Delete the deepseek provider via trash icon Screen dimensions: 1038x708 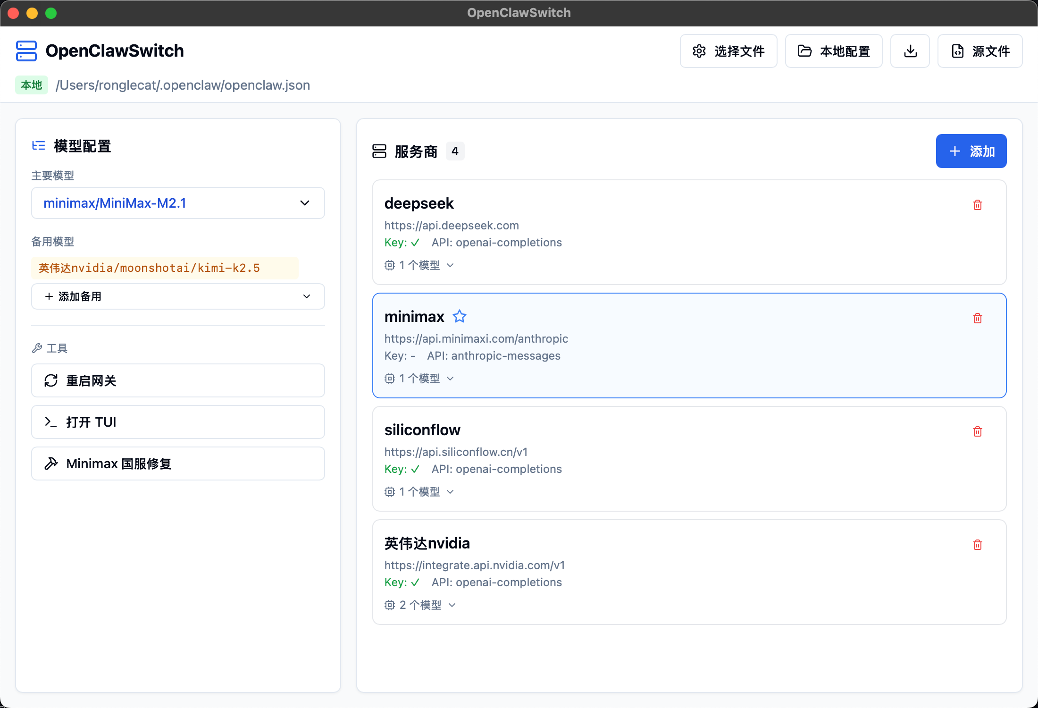pyautogui.click(x=977, y=205)
